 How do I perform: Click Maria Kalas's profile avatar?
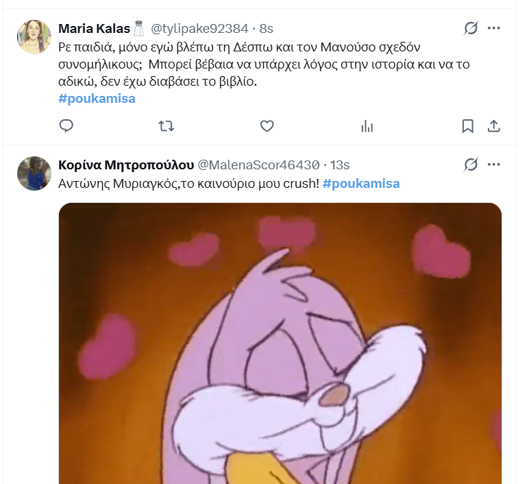pos(34,37)
